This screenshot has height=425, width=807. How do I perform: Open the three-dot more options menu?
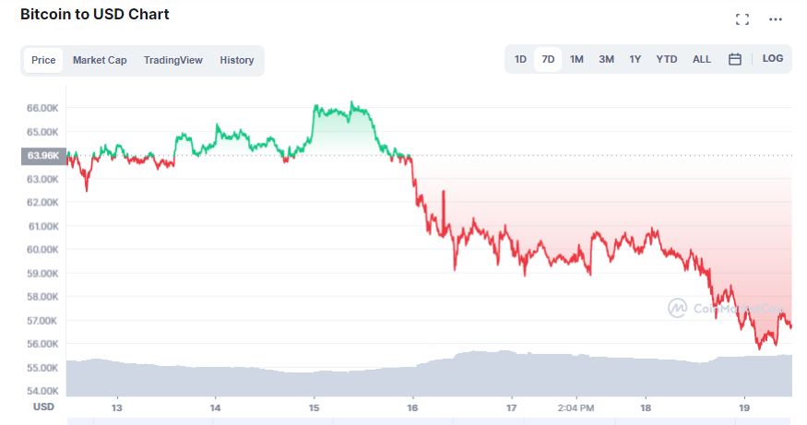pos(776,19)
